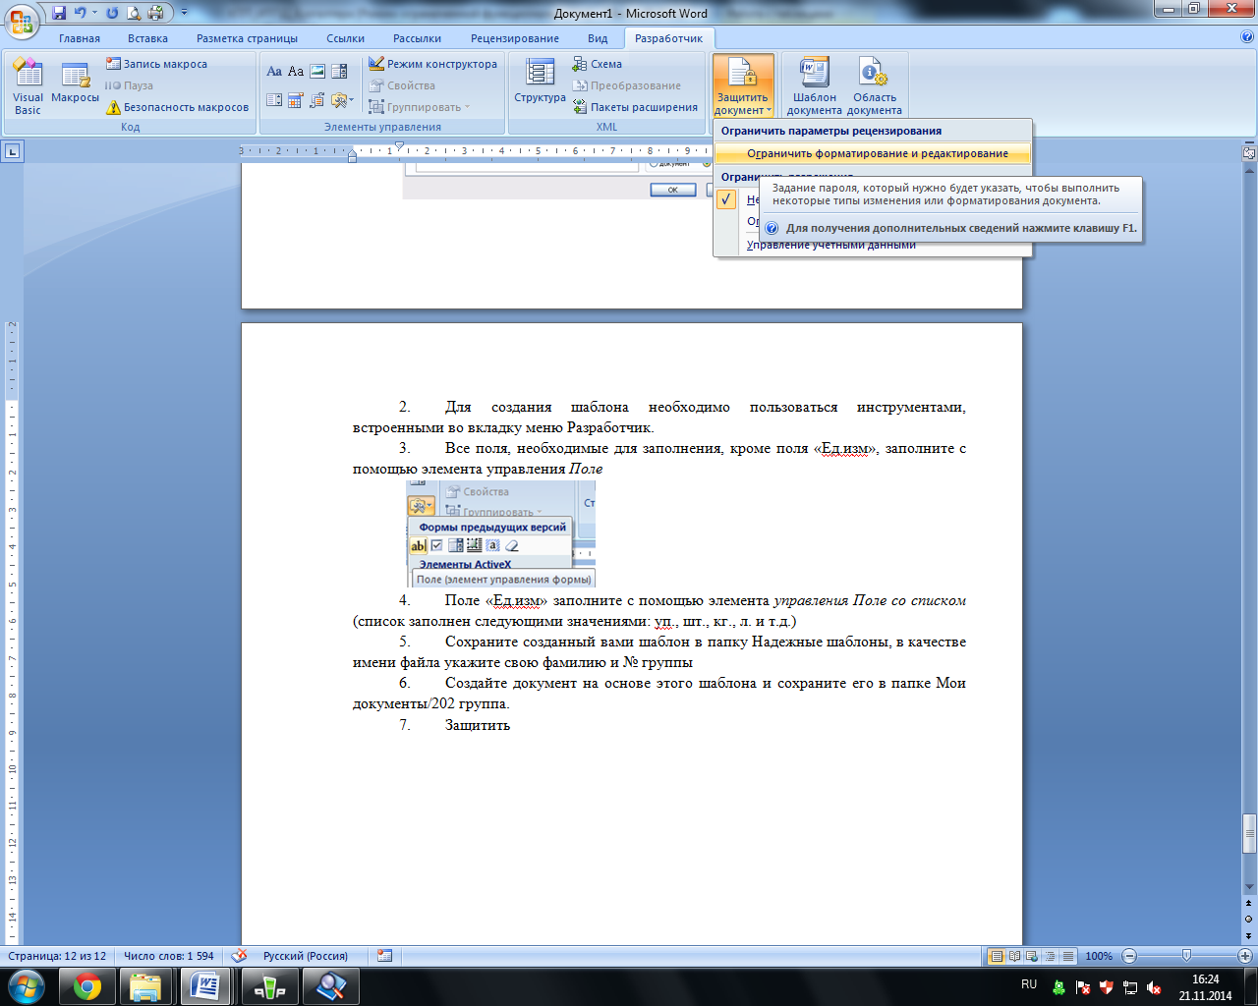Click the vertical scrollbar thumb
This screenshot has width=1258, height=1006.
[x=1249, y=833]
